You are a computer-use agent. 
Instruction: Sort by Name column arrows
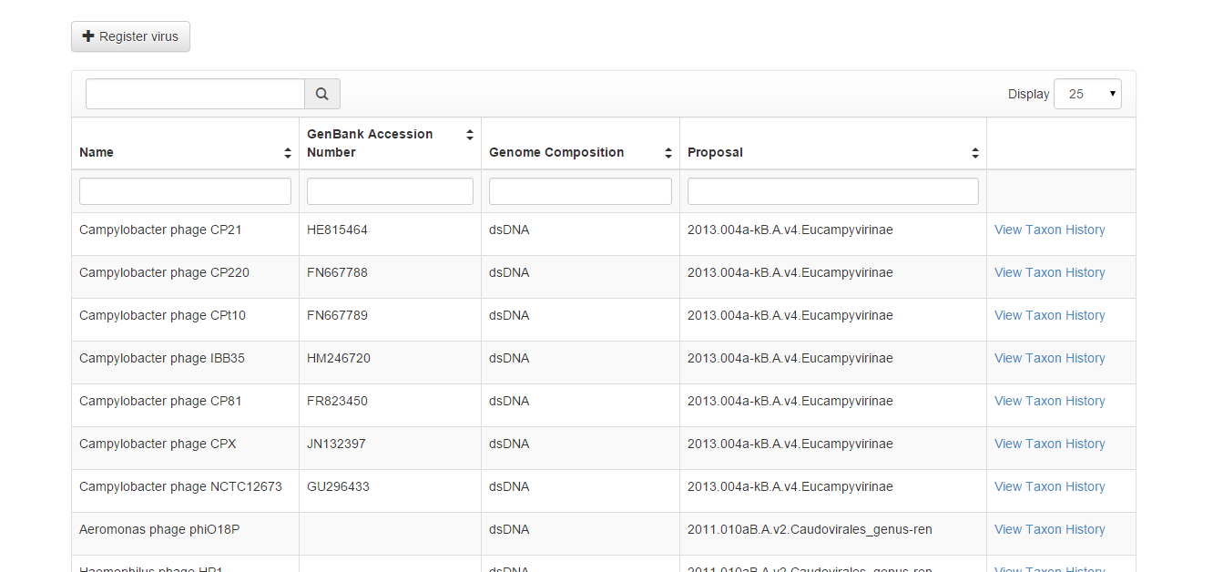288,153
